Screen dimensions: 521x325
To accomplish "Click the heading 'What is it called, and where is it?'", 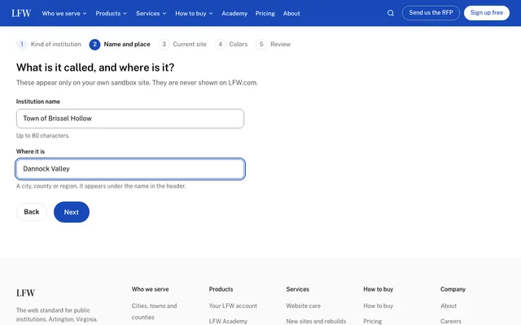I will tap(95, 67).
